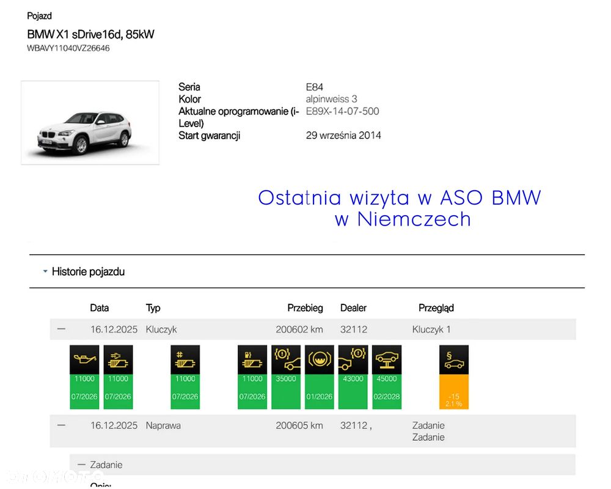Screen dimensions: 611x489
Task: Click the brake fluid icon dated 01/2026
Action: [x=320, y=359]
